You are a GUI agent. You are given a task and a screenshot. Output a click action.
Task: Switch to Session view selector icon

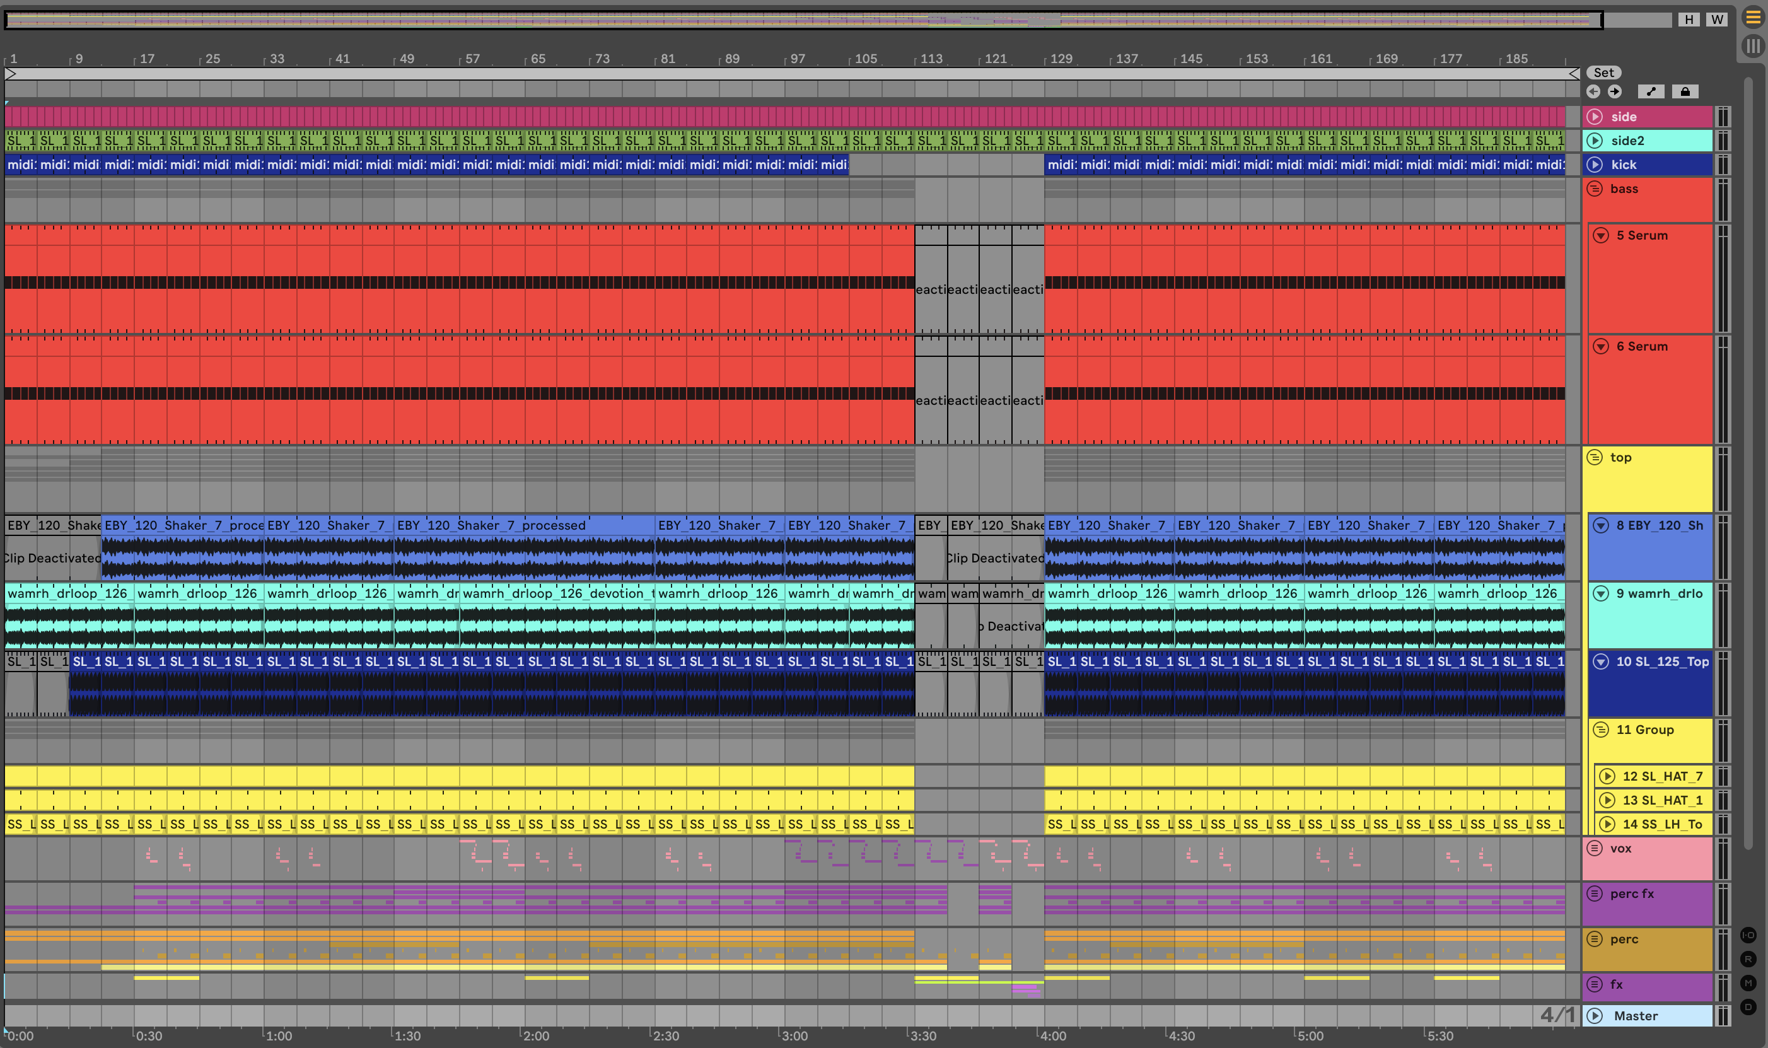click(x=1754, y=46)
